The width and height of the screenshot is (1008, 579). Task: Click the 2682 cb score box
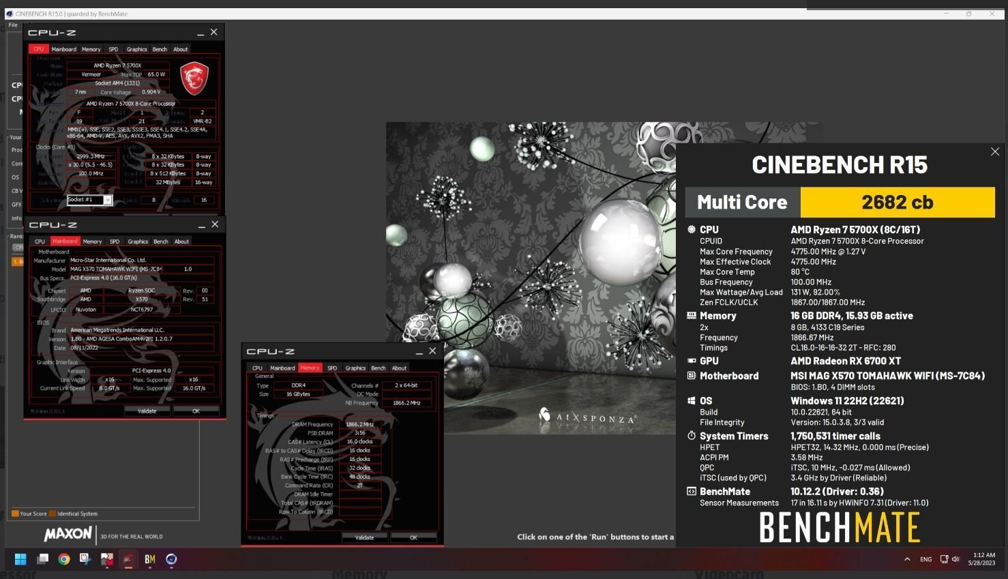(x=898, y=203)
